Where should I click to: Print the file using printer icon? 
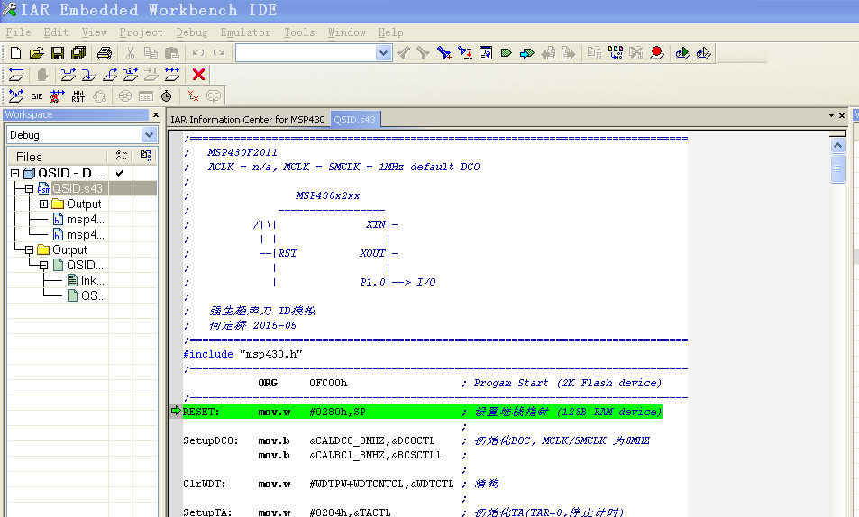point(104,53)
